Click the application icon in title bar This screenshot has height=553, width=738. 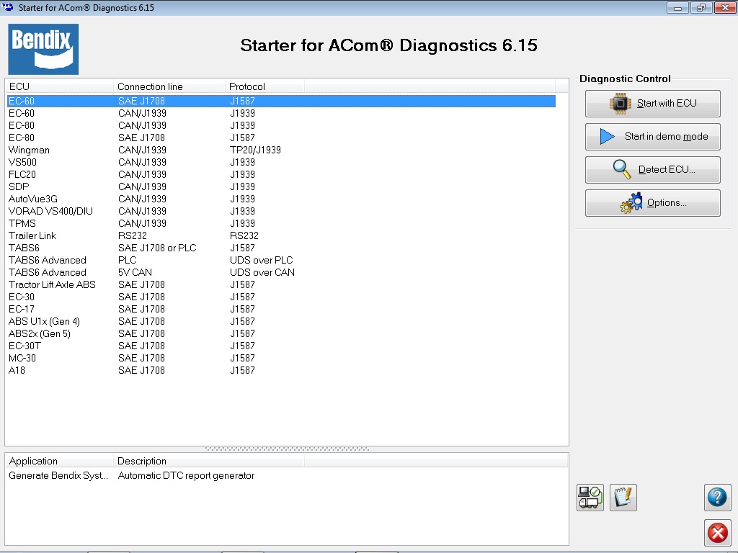(x=7, y=7)
